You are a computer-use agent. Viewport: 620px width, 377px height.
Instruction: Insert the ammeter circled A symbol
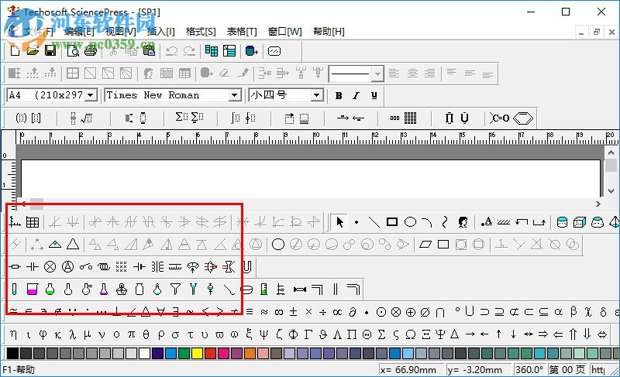click(x=68, y=267)
